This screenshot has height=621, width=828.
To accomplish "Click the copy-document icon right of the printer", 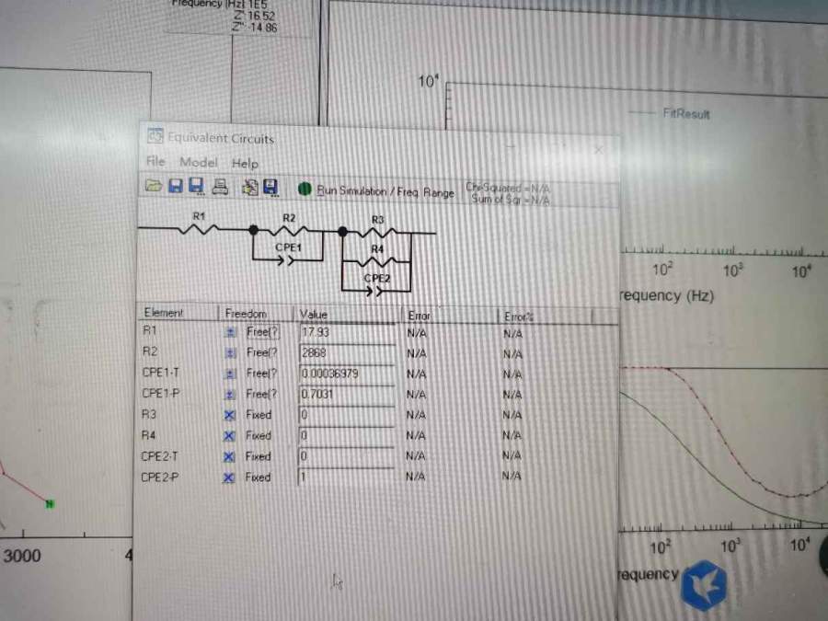I will (249, 188).
